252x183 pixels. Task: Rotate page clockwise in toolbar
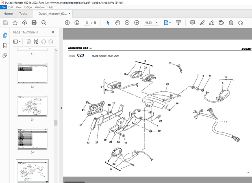tap(241, 23)
